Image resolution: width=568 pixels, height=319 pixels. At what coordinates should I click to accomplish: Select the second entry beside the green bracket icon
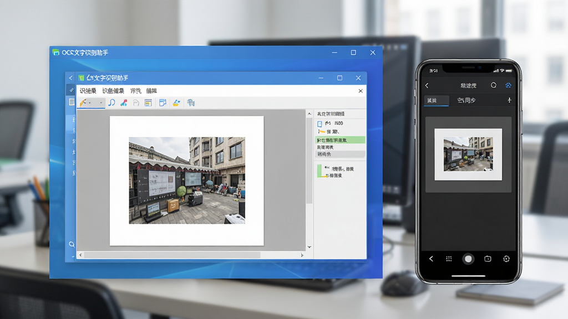pyautogui.click(x=333, y=176)
